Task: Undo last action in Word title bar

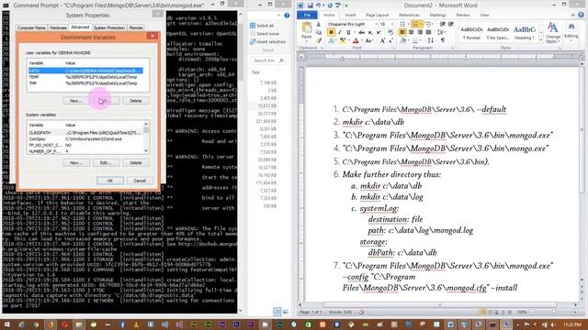Action: click(x=319, y=5)
